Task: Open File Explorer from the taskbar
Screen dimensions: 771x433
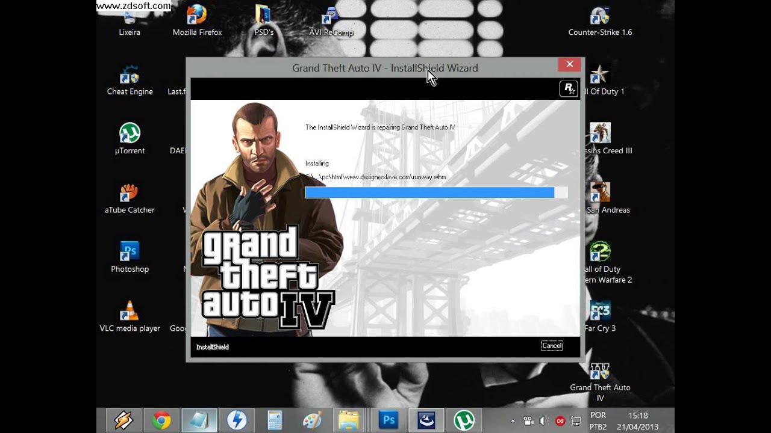Action: [x=349, y=420]
